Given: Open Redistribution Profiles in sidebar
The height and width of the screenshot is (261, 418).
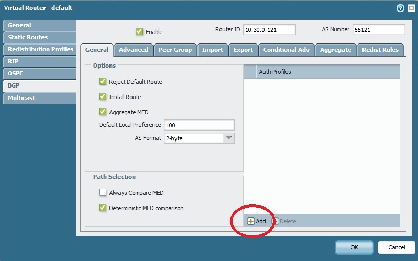Looking at the screenshot, I should pos(40,49).
